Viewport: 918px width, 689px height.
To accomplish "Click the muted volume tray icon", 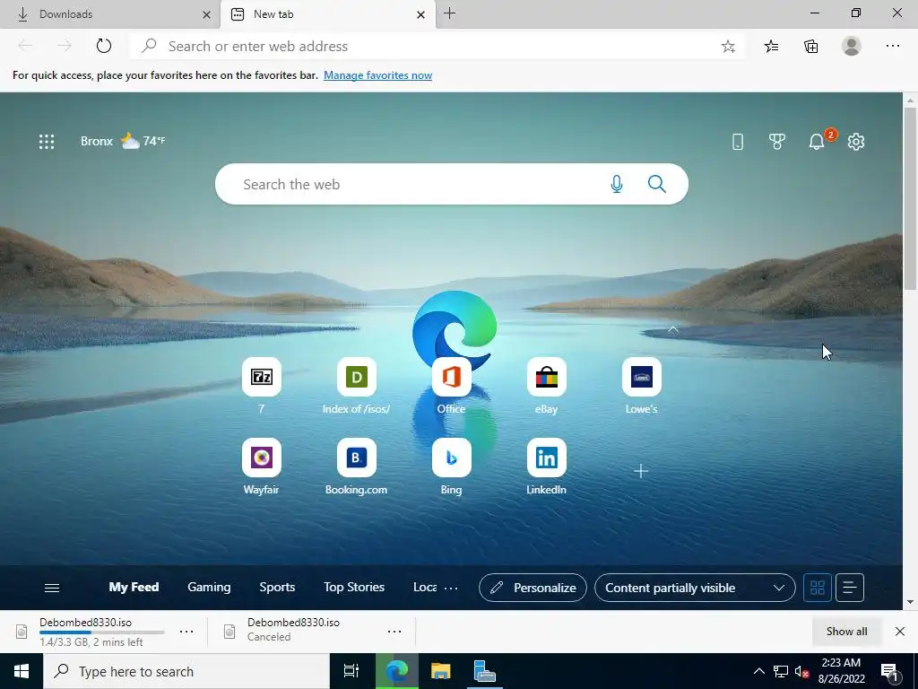I will (x=801, y=671).
